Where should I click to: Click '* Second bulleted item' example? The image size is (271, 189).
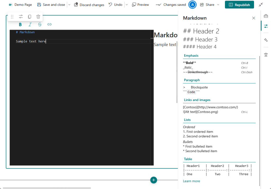click(x=200, y=151)
